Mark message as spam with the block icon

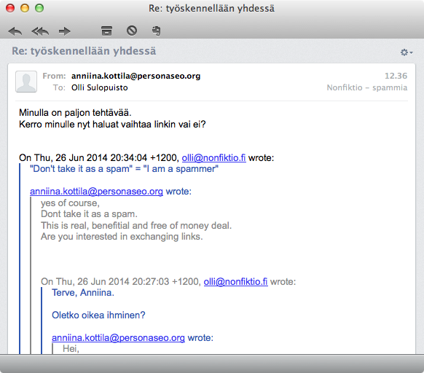tap(132, 31)
